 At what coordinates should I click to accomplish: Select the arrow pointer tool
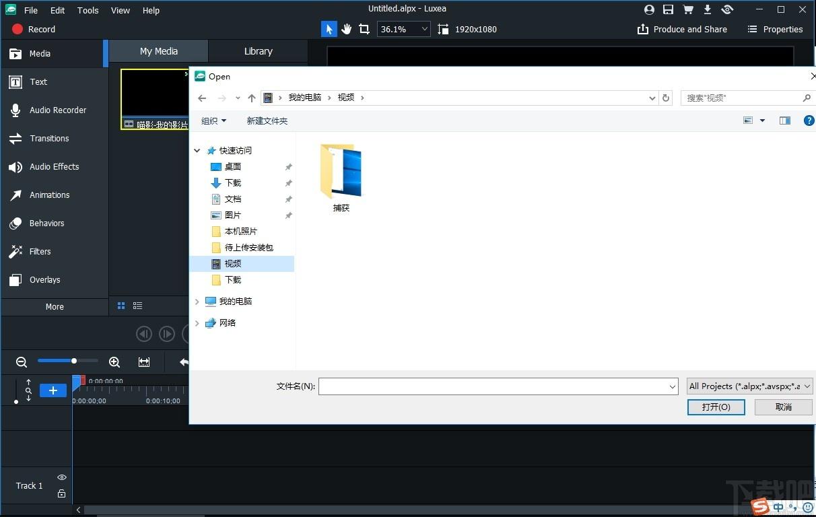329,29
